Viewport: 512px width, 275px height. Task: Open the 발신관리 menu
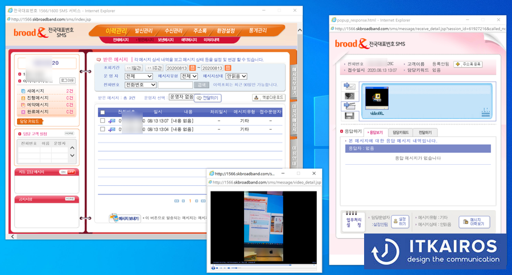(144, 31)
